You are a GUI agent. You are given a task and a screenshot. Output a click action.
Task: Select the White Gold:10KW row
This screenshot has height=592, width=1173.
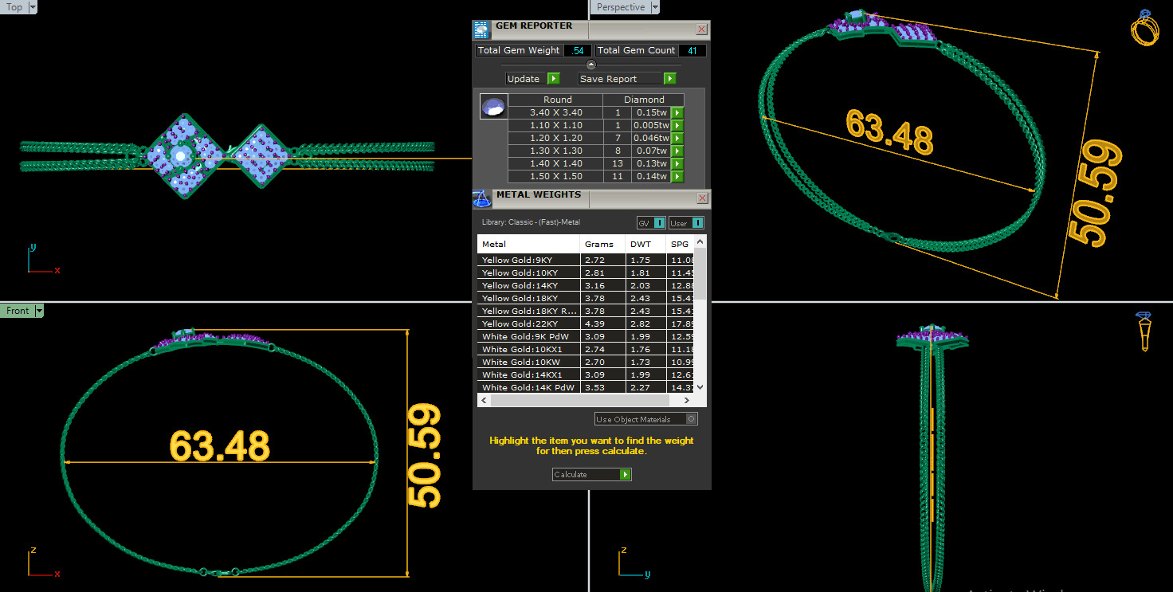coord(586,362)
